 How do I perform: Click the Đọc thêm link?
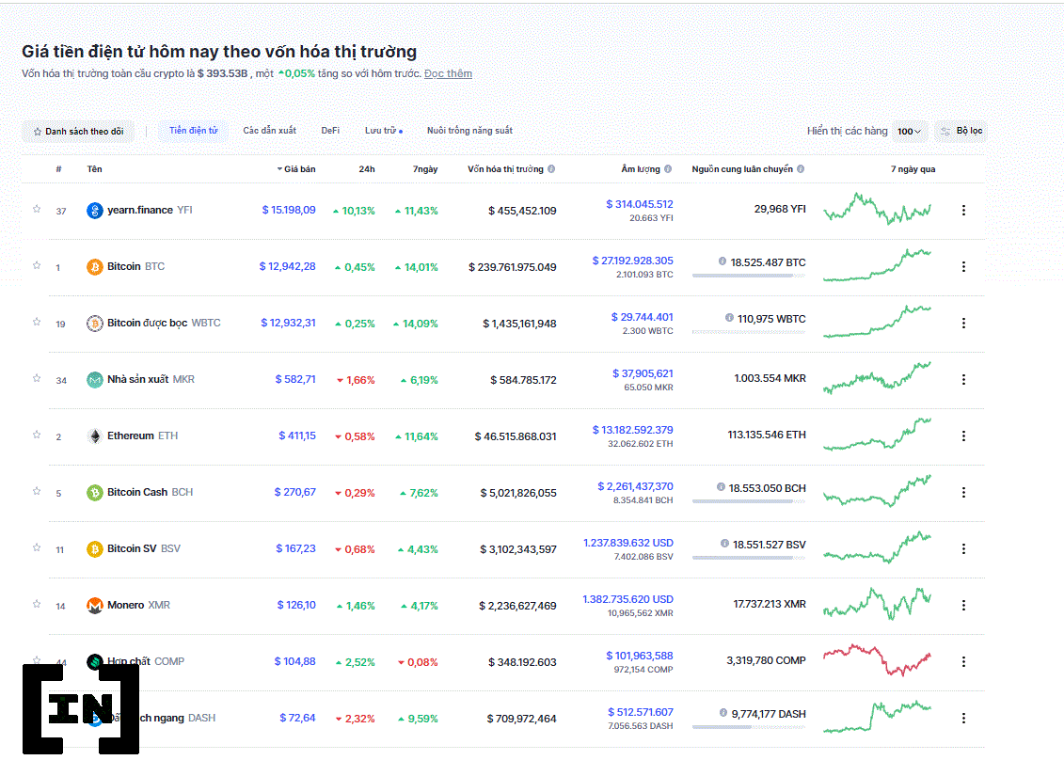(x=448, y=73)
